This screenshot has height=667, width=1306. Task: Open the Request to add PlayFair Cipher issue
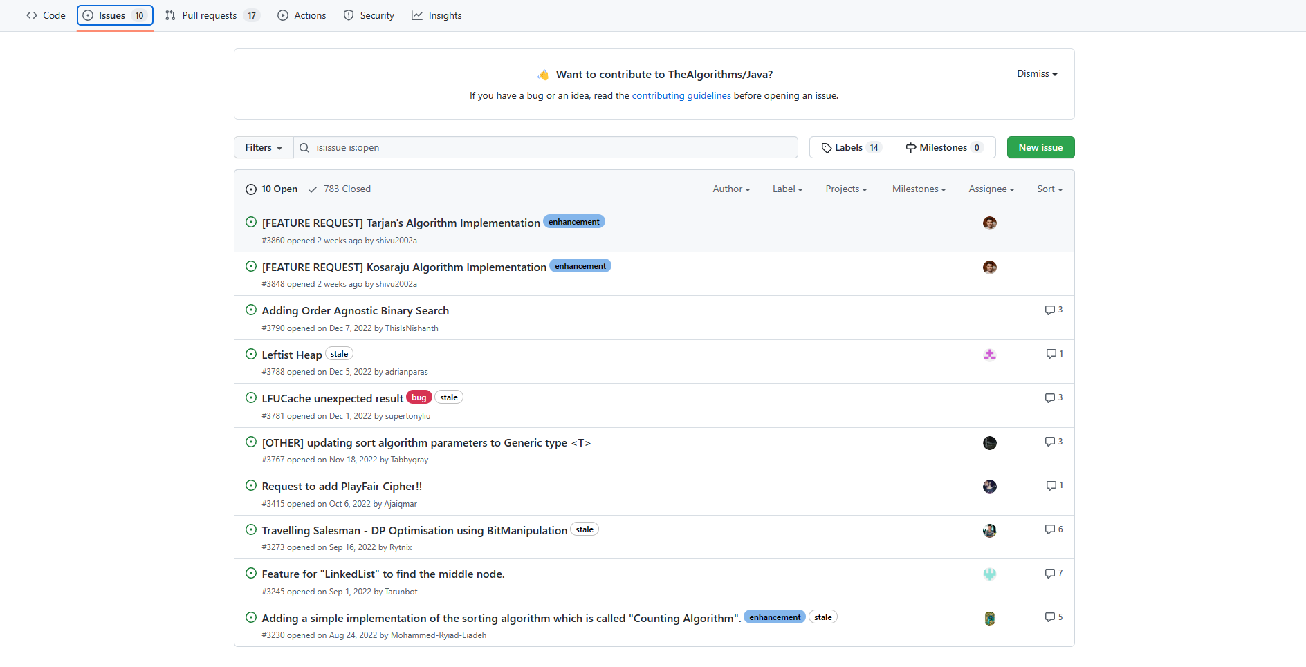[342, 487]
